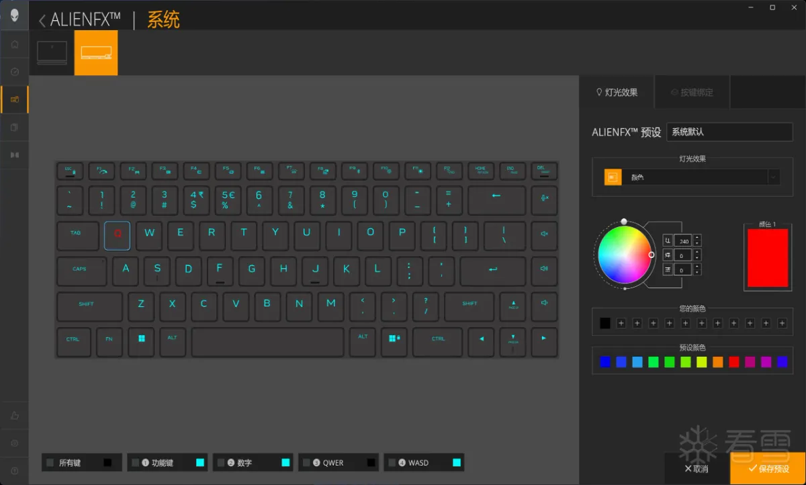Click the 240 hue value field
Viewport: 806px width, 485px height.
click(684, 240)
